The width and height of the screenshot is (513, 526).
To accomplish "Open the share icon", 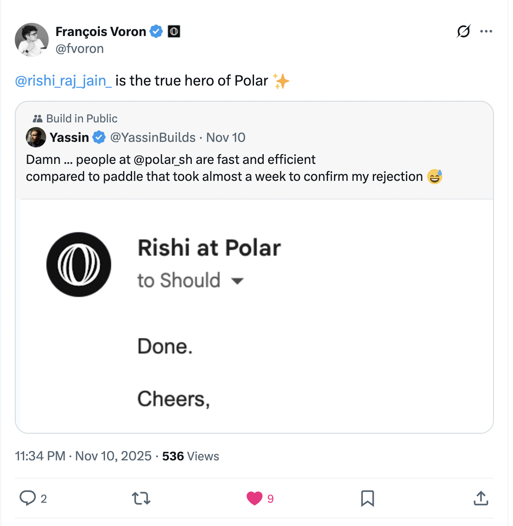I will click(x=480, y=498).
